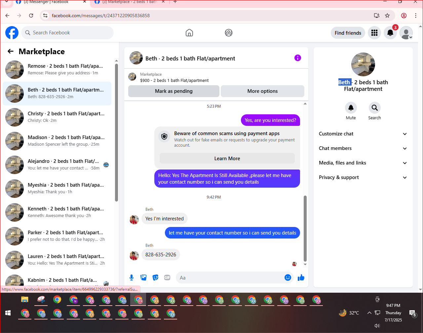
Task: Expand Media, files and links section
Action: [x=363, y=163]
